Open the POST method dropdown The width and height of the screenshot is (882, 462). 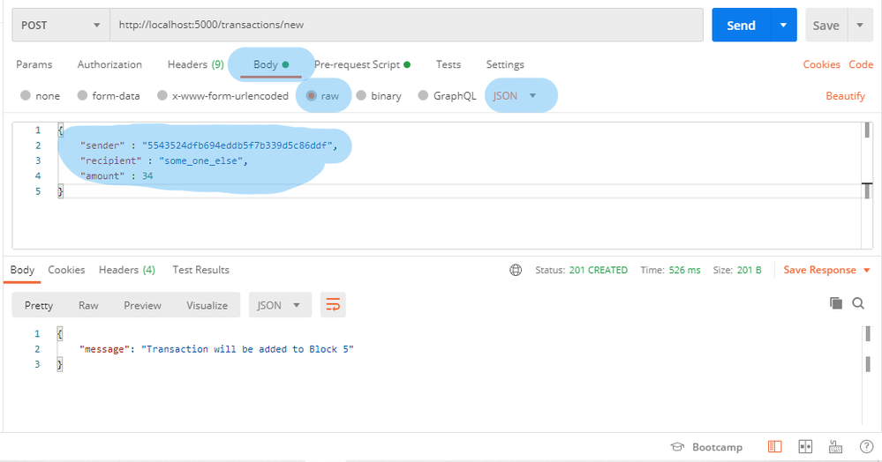[61, 26]
